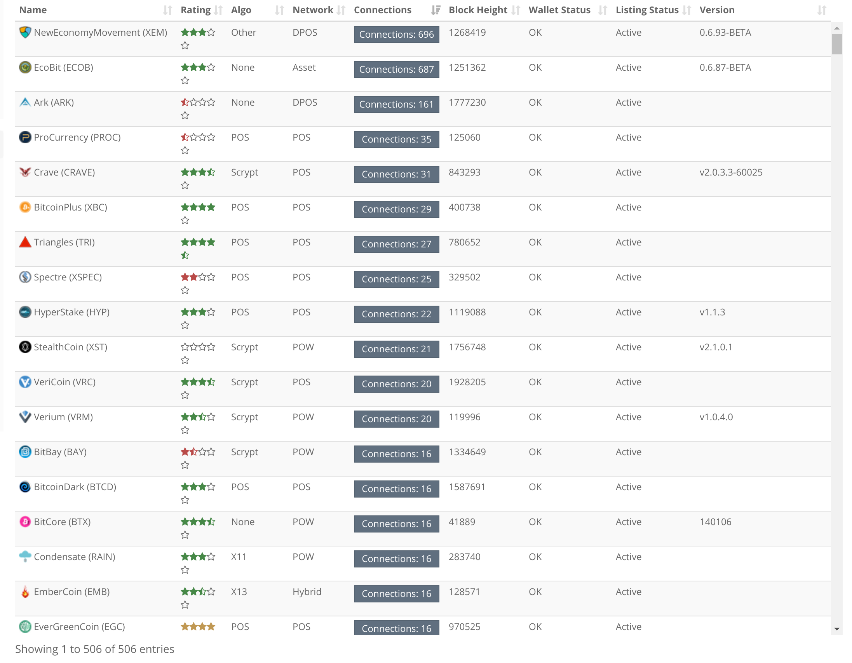Click the gold star rating of EverGreenCoin (EGC)
Image resolution: width=852 pixels, height=663 pixels.
click(x=198, y=627)
